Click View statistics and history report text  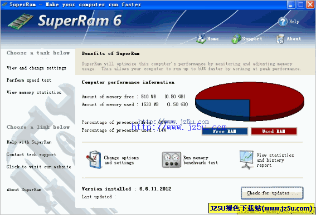tap(275, 160)
